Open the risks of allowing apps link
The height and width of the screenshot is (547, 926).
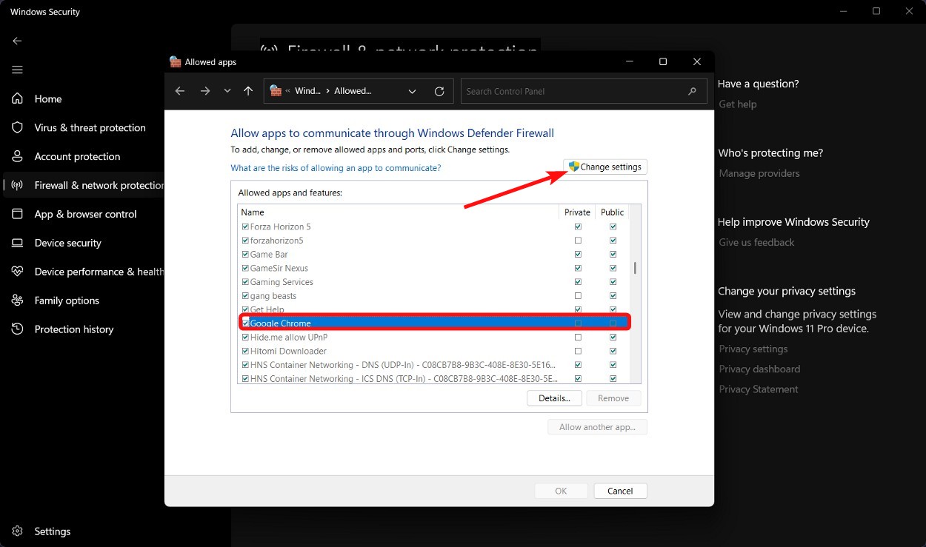(336, 168)
